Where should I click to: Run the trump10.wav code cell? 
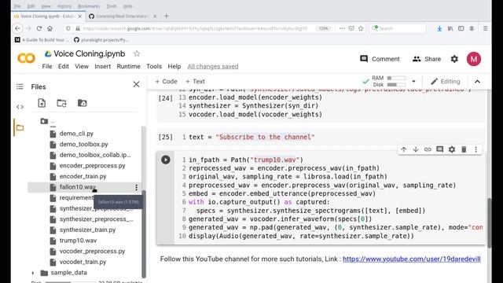(166, 160)
